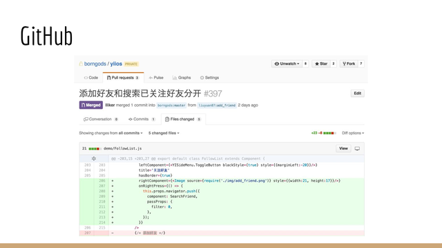Open the borngods owner link

pos(95,64)
